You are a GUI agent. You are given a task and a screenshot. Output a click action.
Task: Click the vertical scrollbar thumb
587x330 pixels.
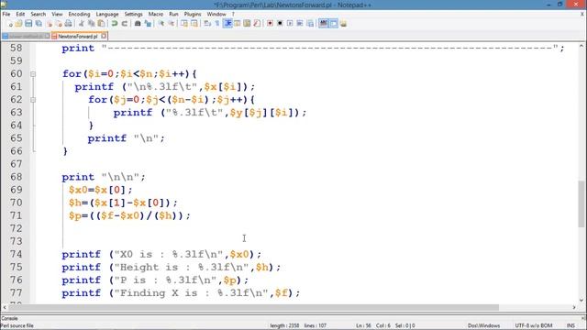point(581,203)
